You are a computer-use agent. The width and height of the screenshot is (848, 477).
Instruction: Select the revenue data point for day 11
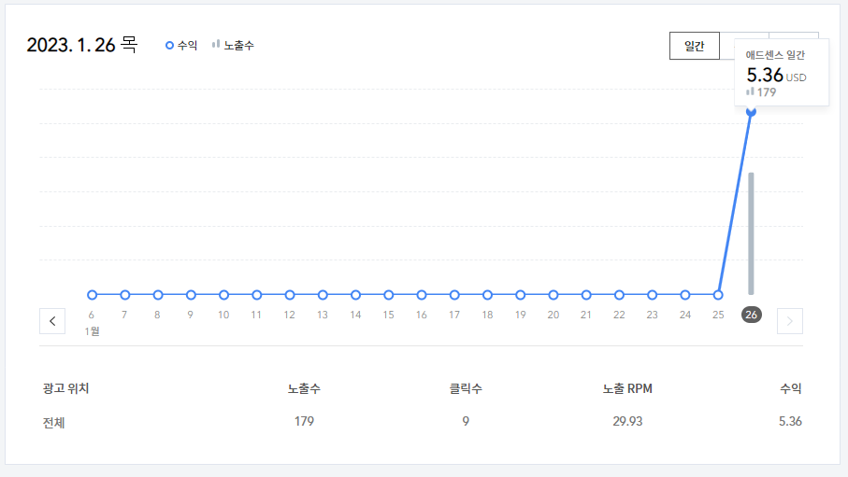pyautogui.click(x=257, y=295)
